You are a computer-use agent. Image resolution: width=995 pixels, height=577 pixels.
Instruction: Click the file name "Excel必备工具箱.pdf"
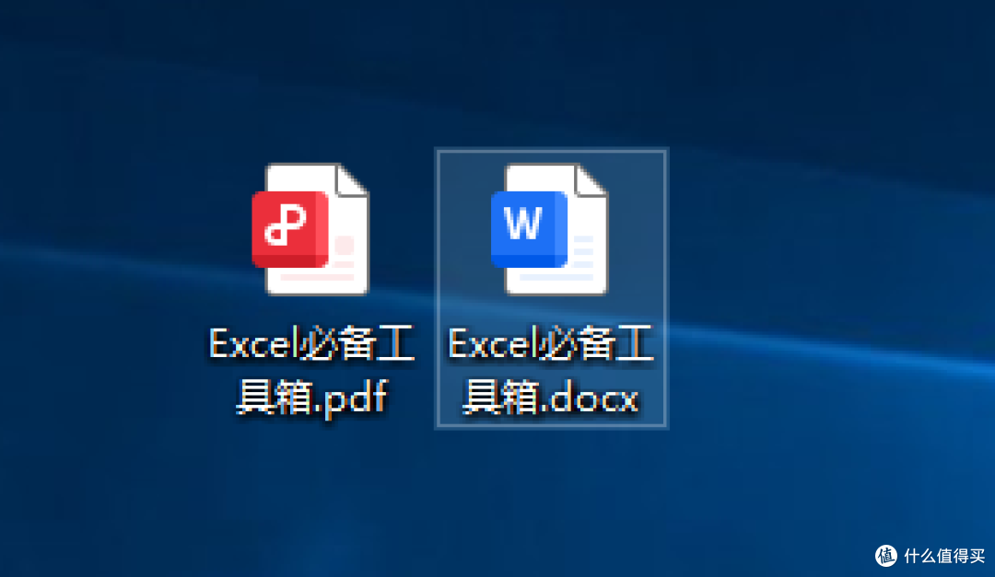tap(311, 371)
